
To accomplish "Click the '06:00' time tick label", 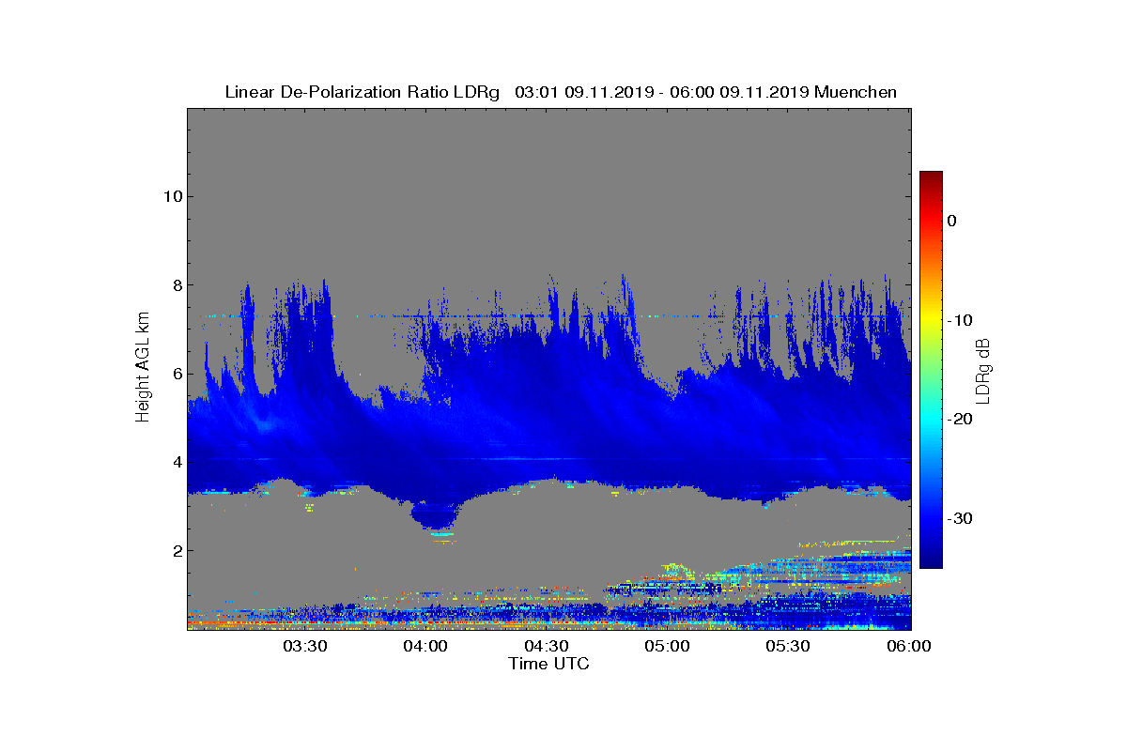I will (909, 647).
